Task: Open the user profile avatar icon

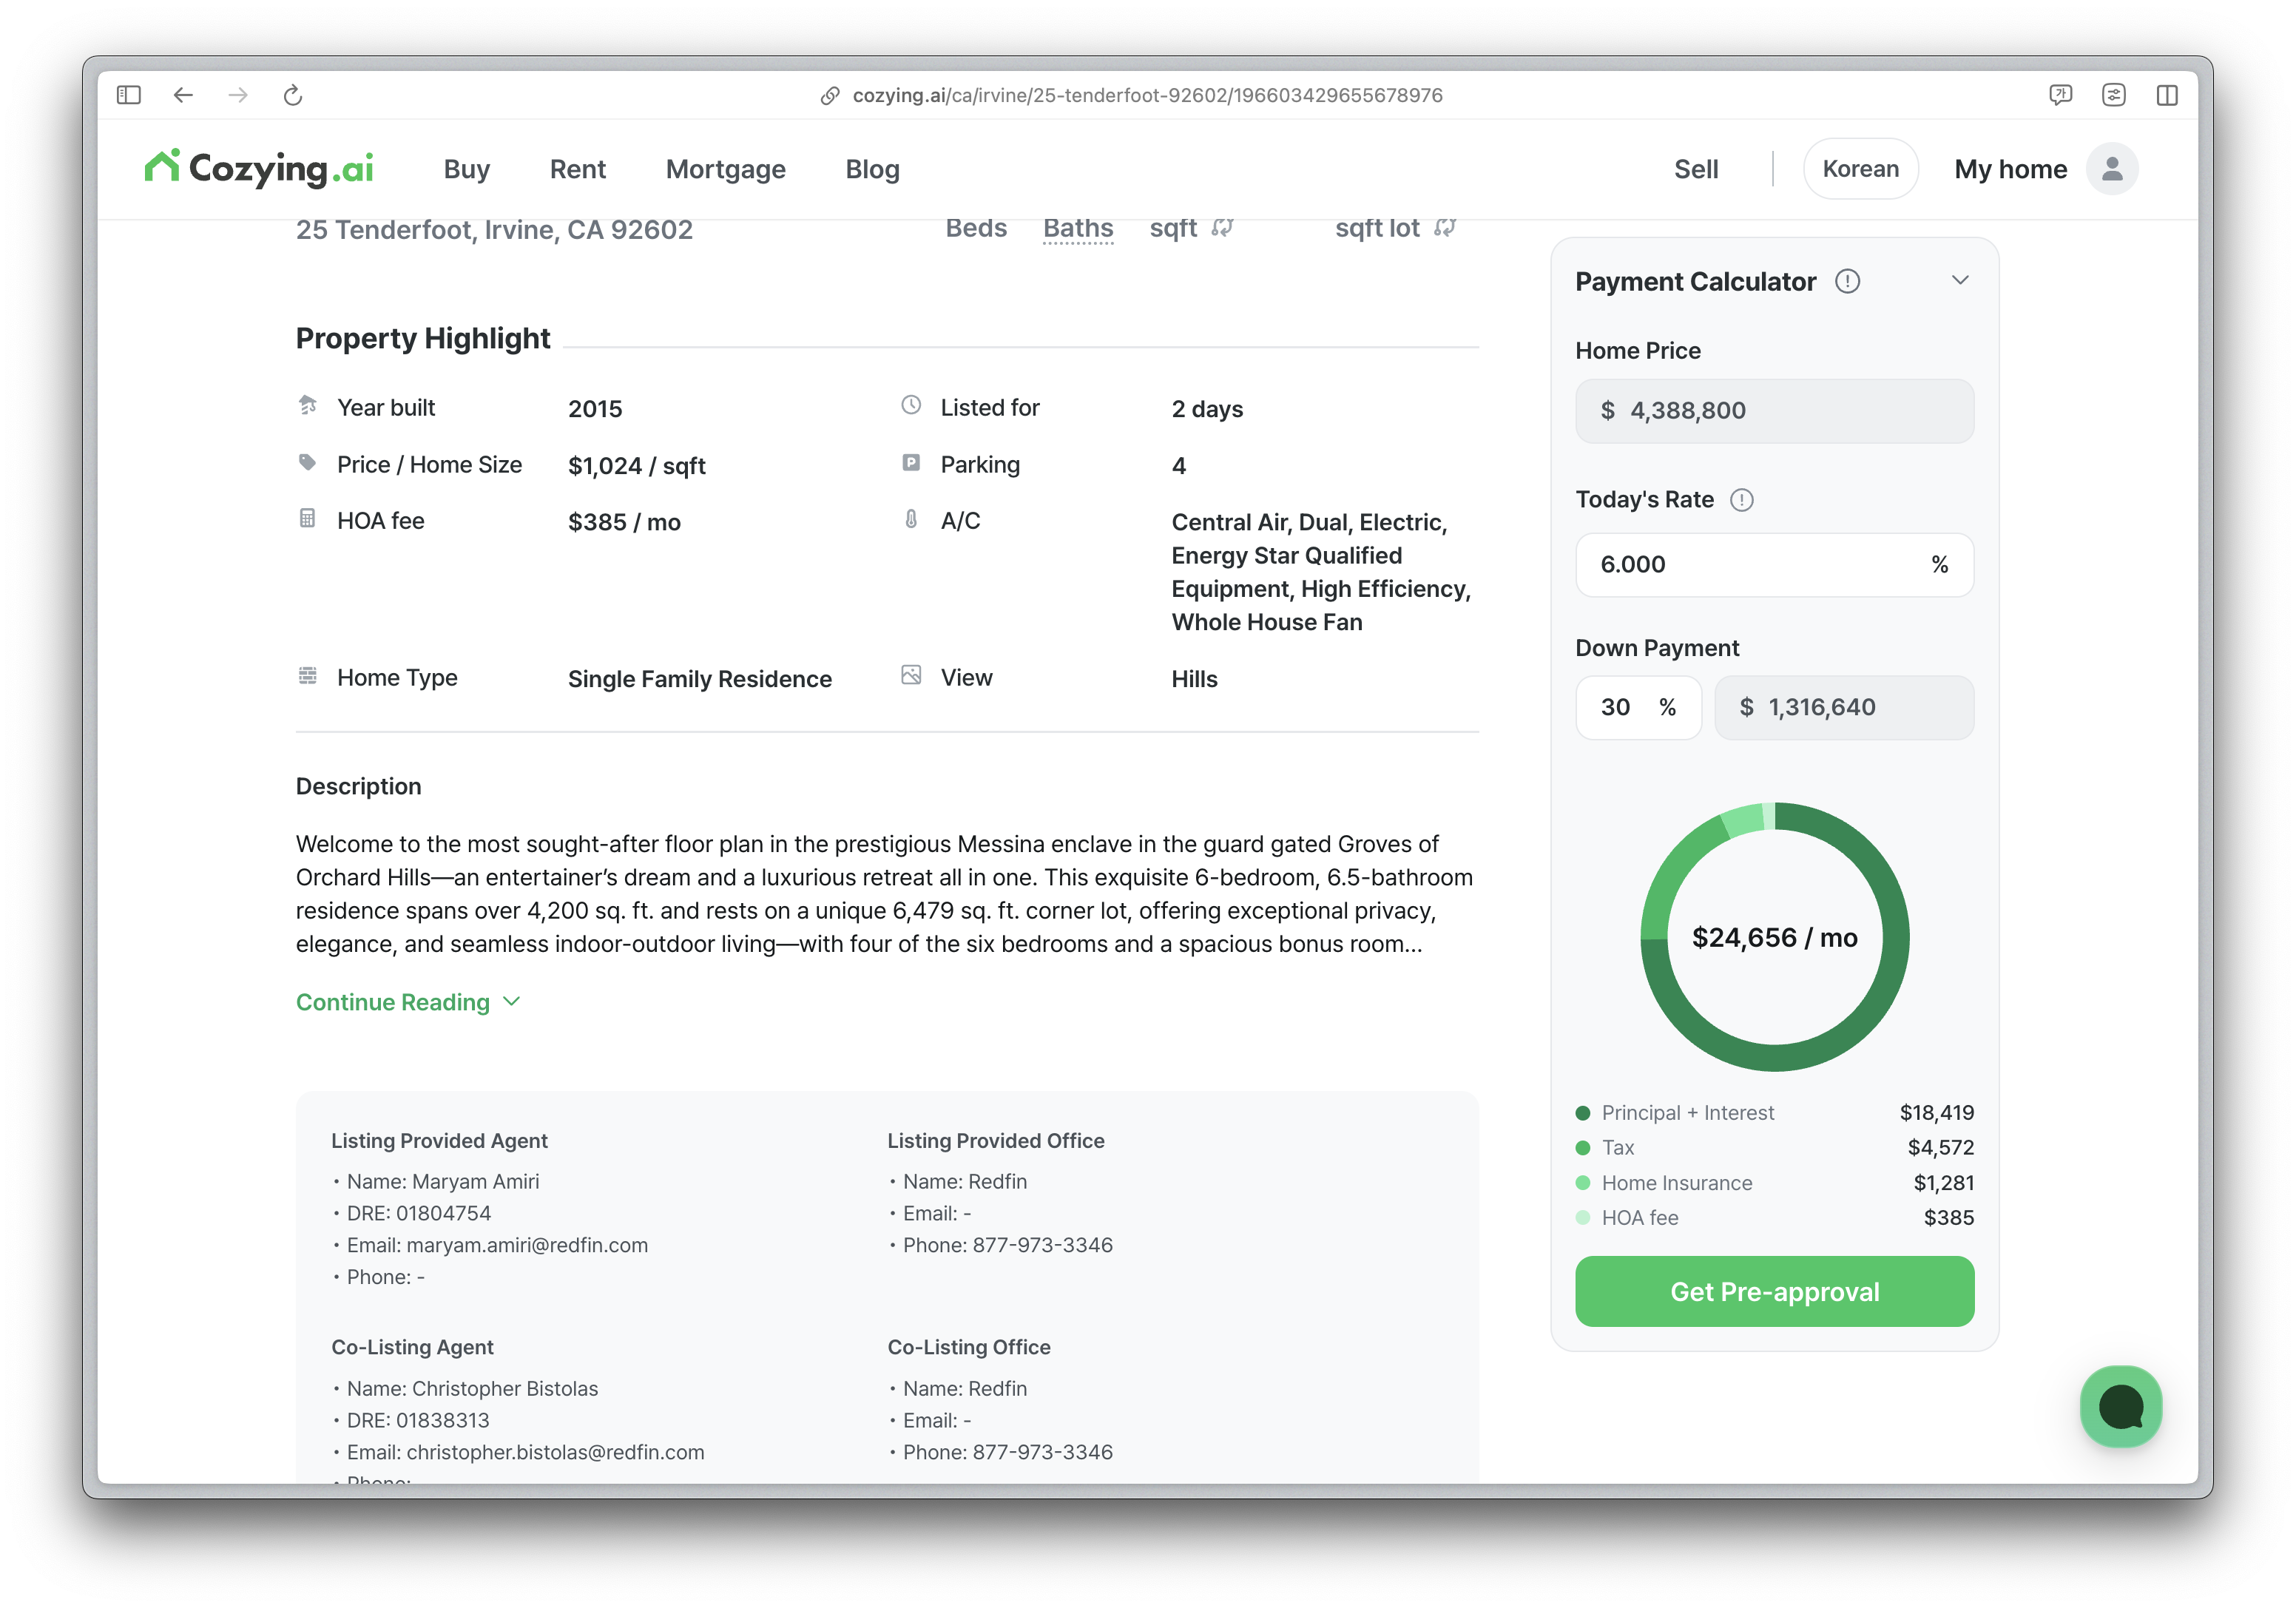Action: click(x=2112, y=169)
